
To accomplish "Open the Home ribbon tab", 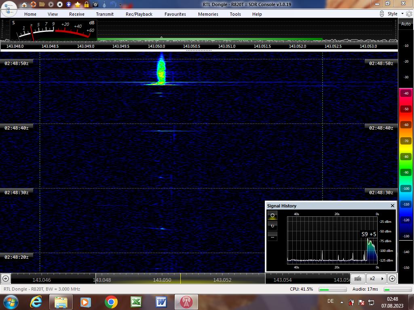I will 30,14.
